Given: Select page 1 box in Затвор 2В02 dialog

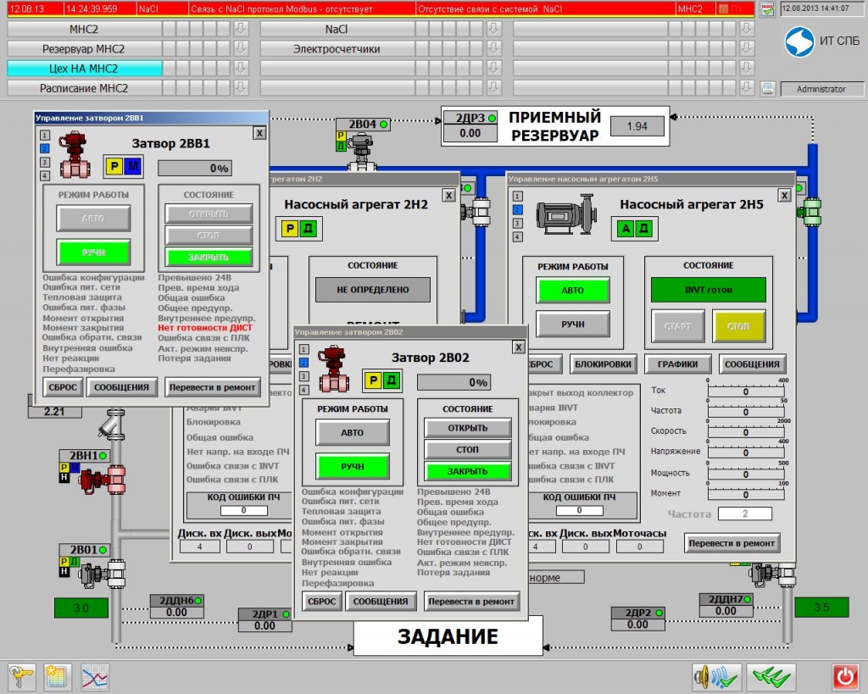Looking at the screenshot, I should click(x=304, y=349).
